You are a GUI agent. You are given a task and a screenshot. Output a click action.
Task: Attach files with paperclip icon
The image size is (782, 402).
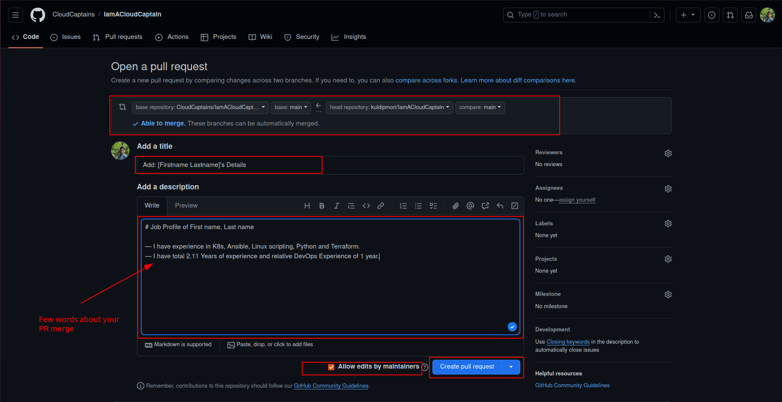455,206
